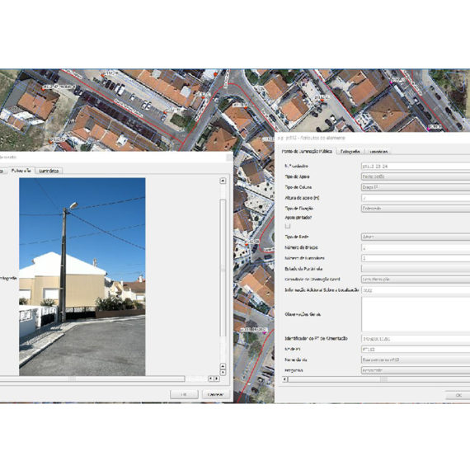Select the Fotografia tab in the left dialog

21,171
